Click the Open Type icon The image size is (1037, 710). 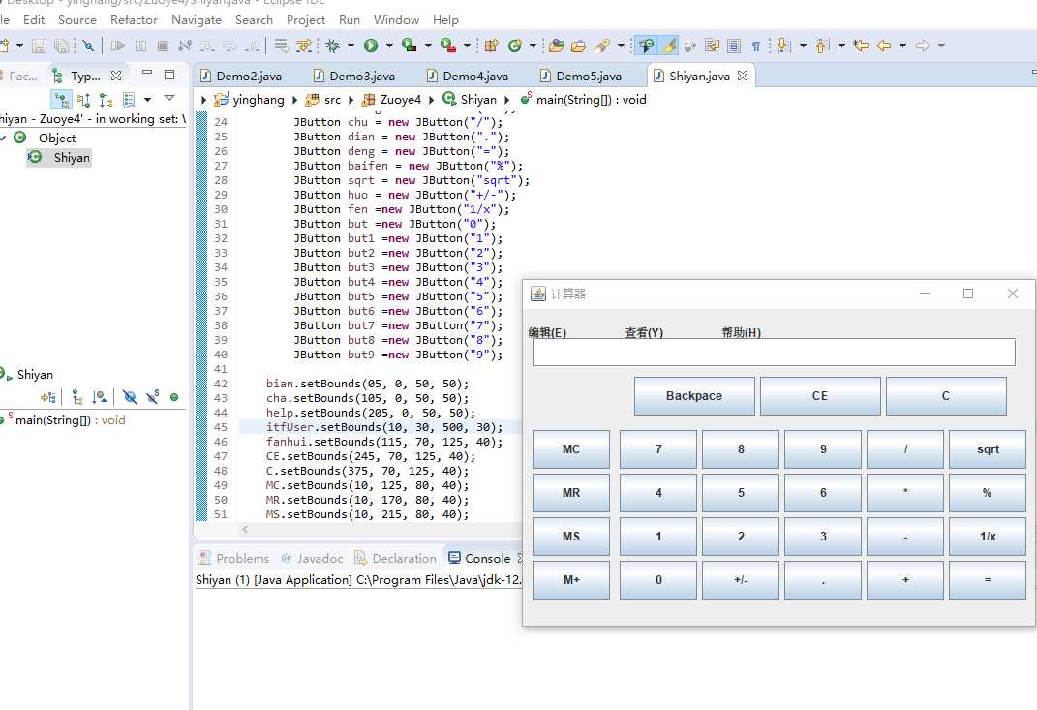(557, 46)
